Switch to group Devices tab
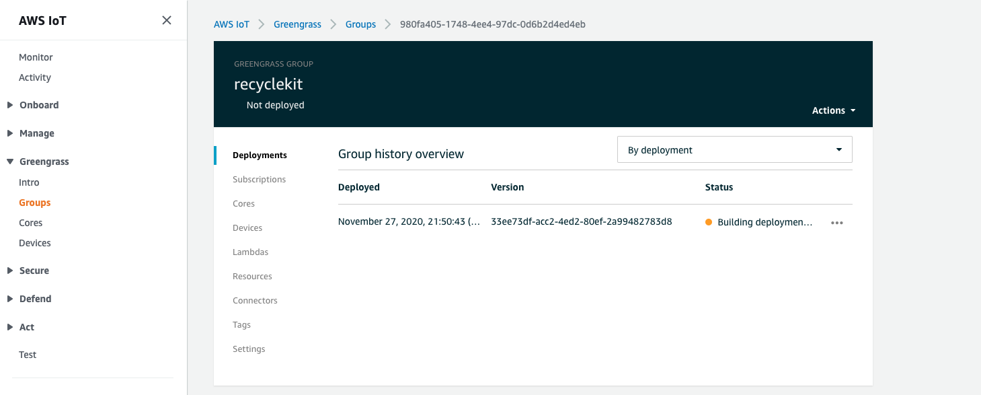The width and height of the screenshot is (981, 395). (x=247, y=228)
